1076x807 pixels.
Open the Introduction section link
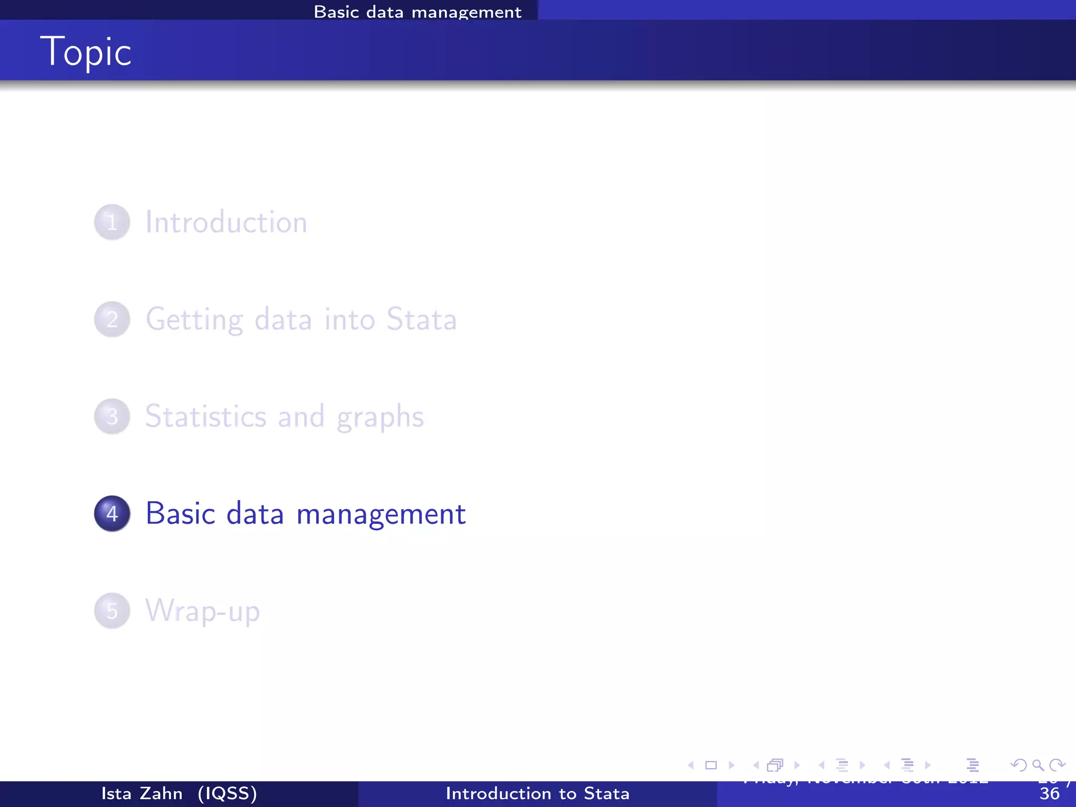[226, 222]
